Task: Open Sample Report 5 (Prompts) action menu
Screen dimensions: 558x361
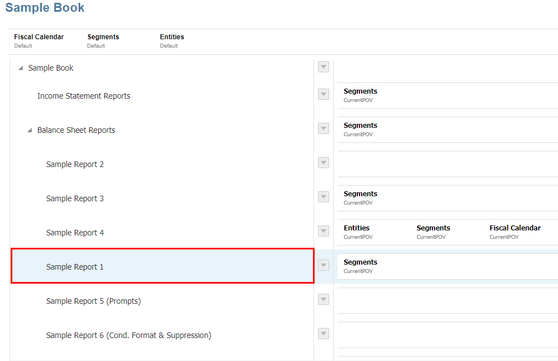Action: [324, 299]
